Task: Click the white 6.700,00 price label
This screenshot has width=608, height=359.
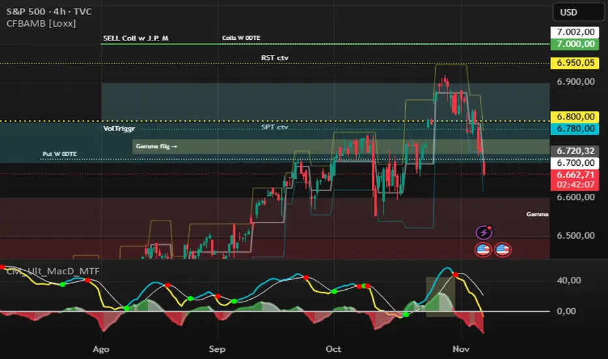Action: (x=575, y=163)
